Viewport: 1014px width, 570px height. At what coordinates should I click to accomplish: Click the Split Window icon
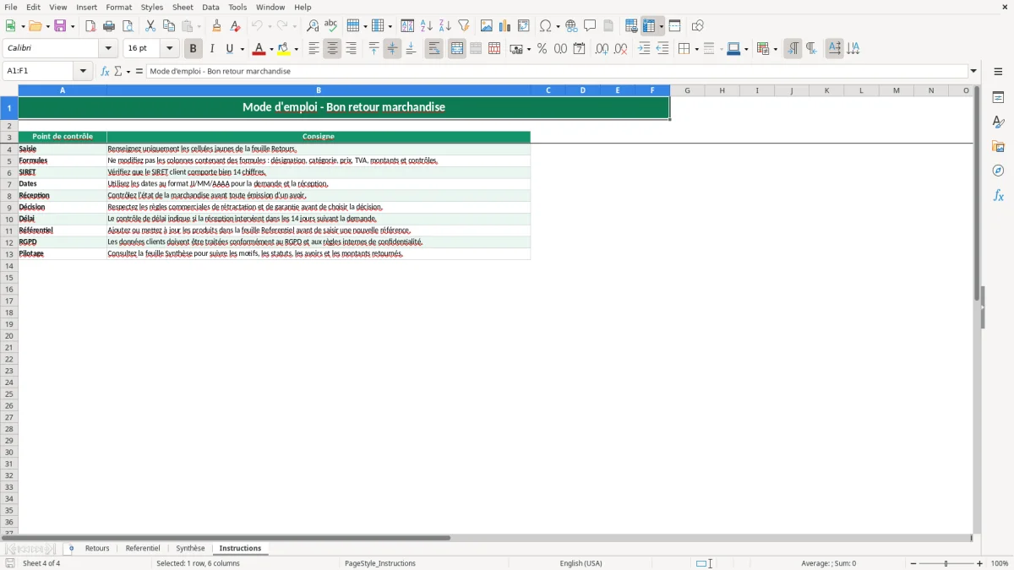coord(674,26)
